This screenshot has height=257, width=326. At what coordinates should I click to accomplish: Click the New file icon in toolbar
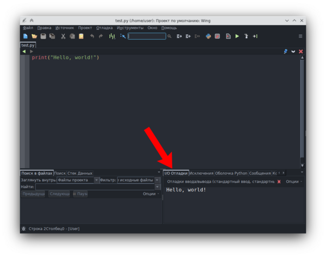point(25,36)
